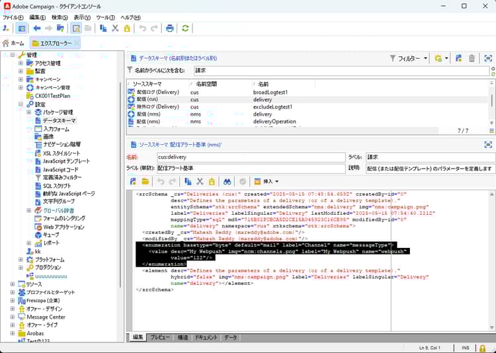Click the cut scissors icon in main toolbar
Screen dimensions: 496x353
pos(115,28)
